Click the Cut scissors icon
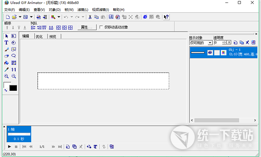Screen dimensions: 261x157 pyautogui.click(x=90, y=17)
